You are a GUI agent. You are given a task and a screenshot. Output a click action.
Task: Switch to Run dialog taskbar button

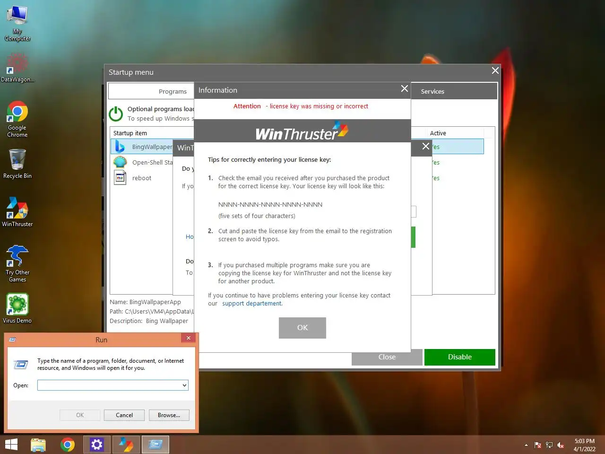tap(156, 445)
